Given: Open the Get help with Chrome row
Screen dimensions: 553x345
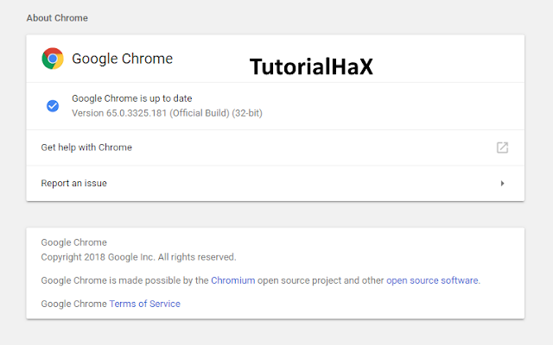Looking at the screenshot, I should pyautogui.click(x=275, y=147).
